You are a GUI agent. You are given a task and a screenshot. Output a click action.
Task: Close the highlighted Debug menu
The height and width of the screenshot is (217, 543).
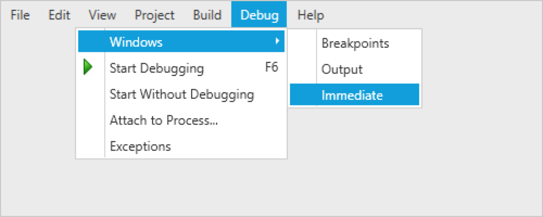click(259, 15)
